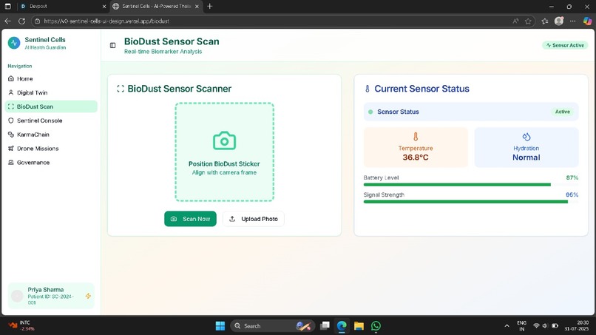This screenshot has width=596, height=335.
Task: Click the 95% signal strength value
Action: click(572, 194)
